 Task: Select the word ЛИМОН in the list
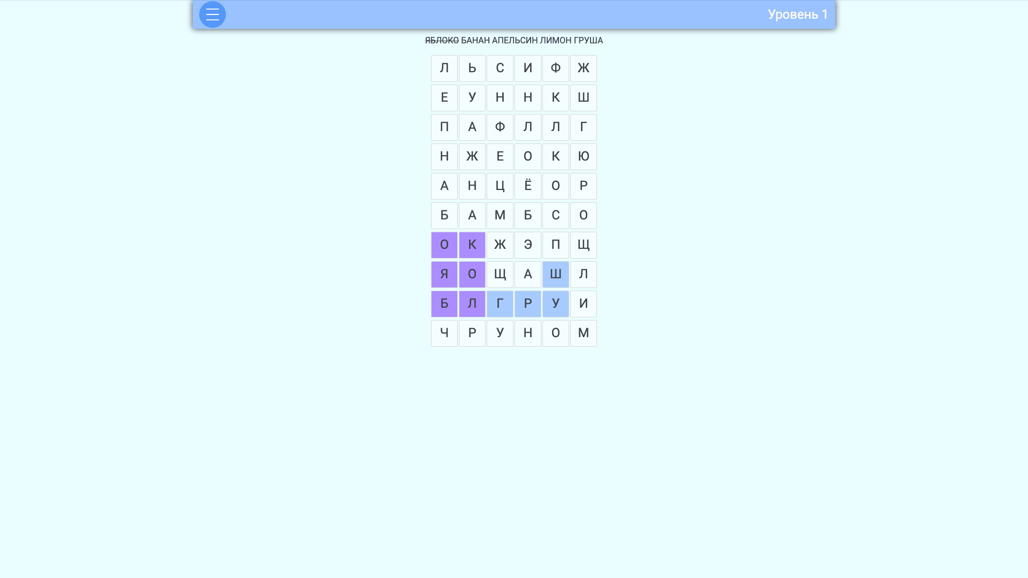point(556,40)
